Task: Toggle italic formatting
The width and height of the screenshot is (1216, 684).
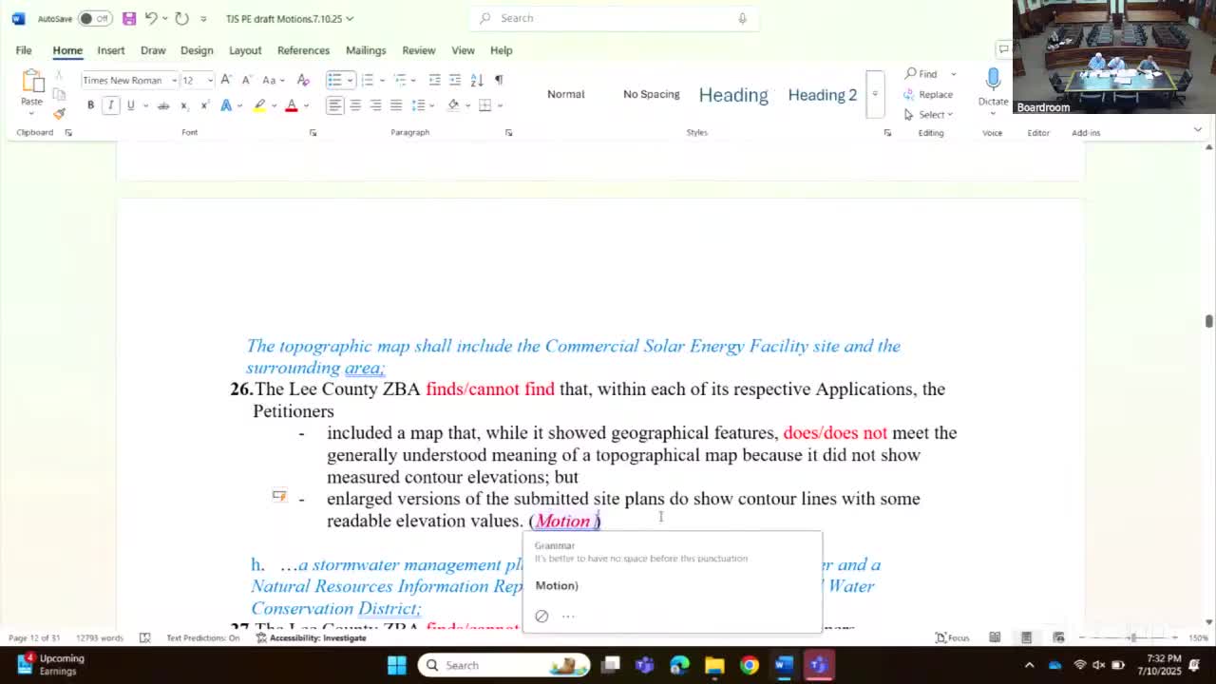Action: pos(110,105)
